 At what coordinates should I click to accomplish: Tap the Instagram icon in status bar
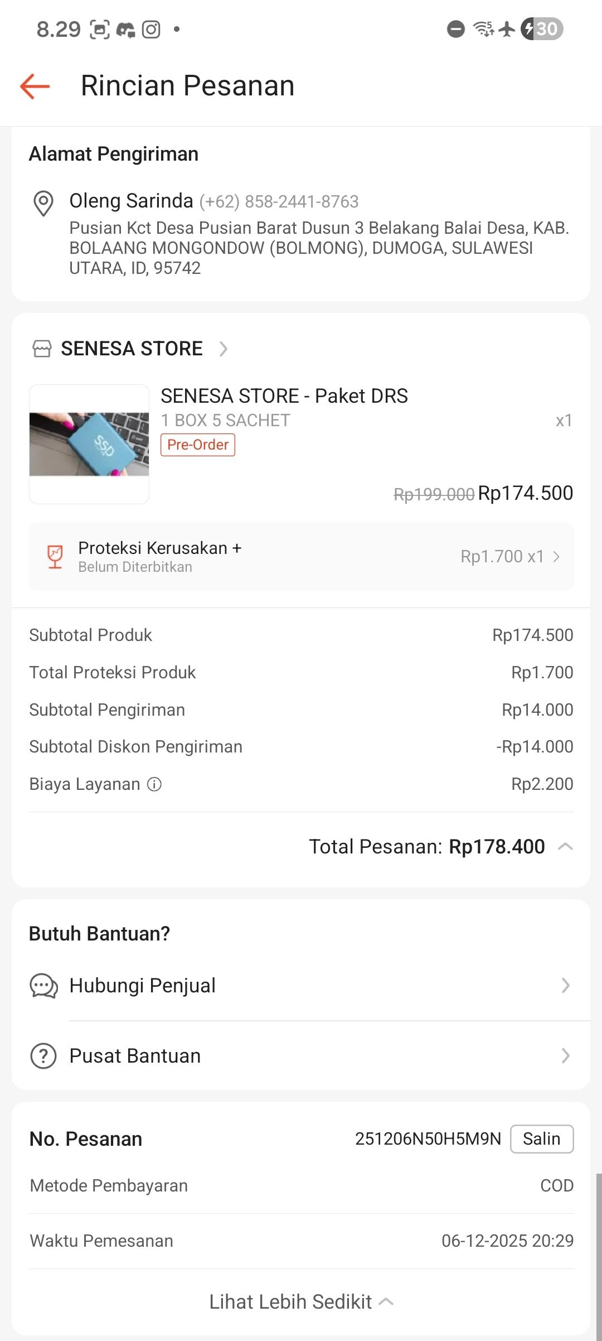tap(151, 29)
